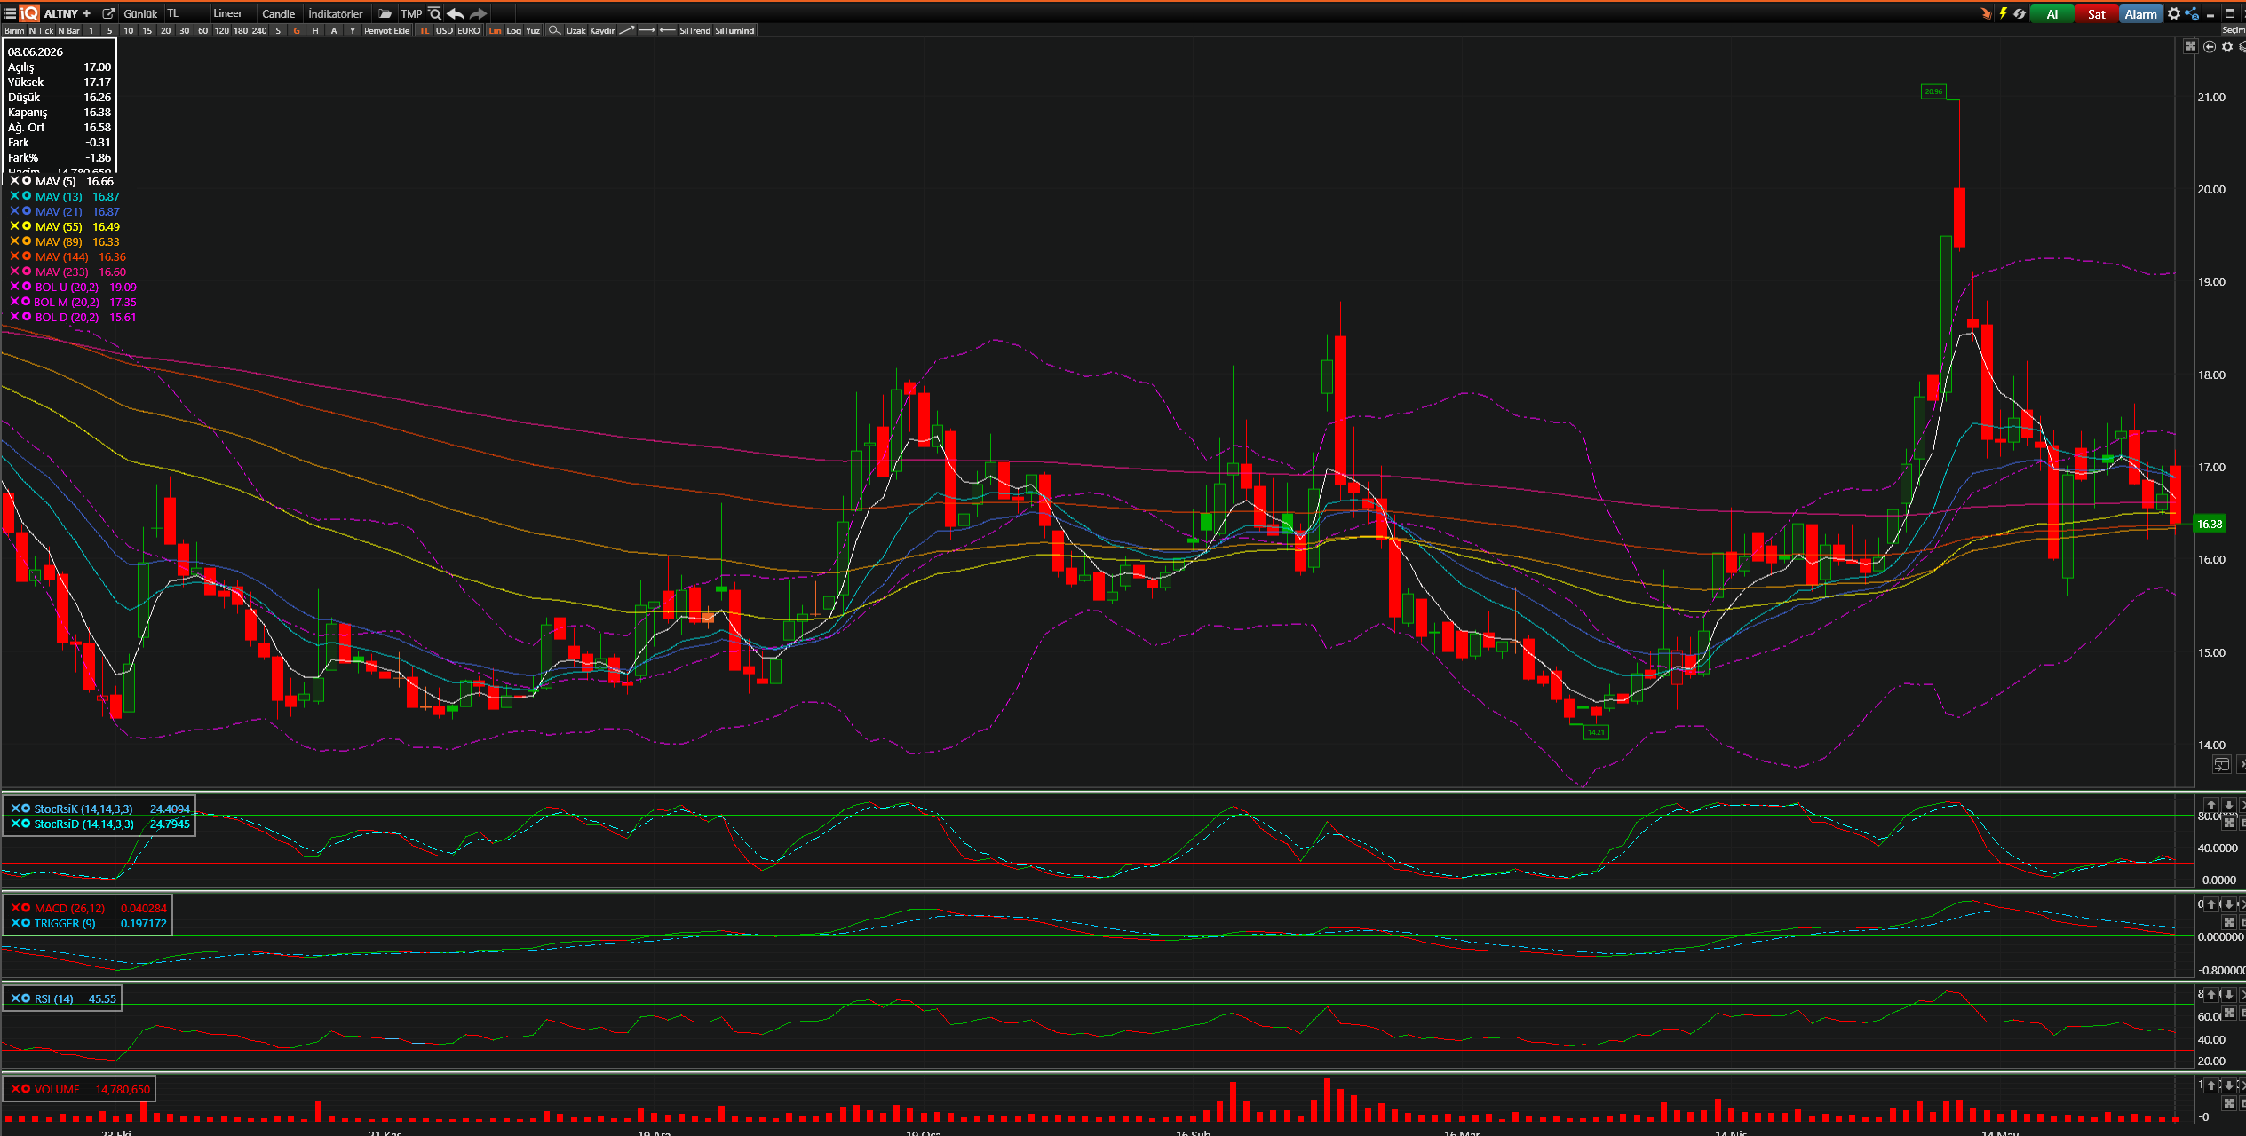
Task: Move StocRSI panel up with arrow
Action: (2211, 805)
